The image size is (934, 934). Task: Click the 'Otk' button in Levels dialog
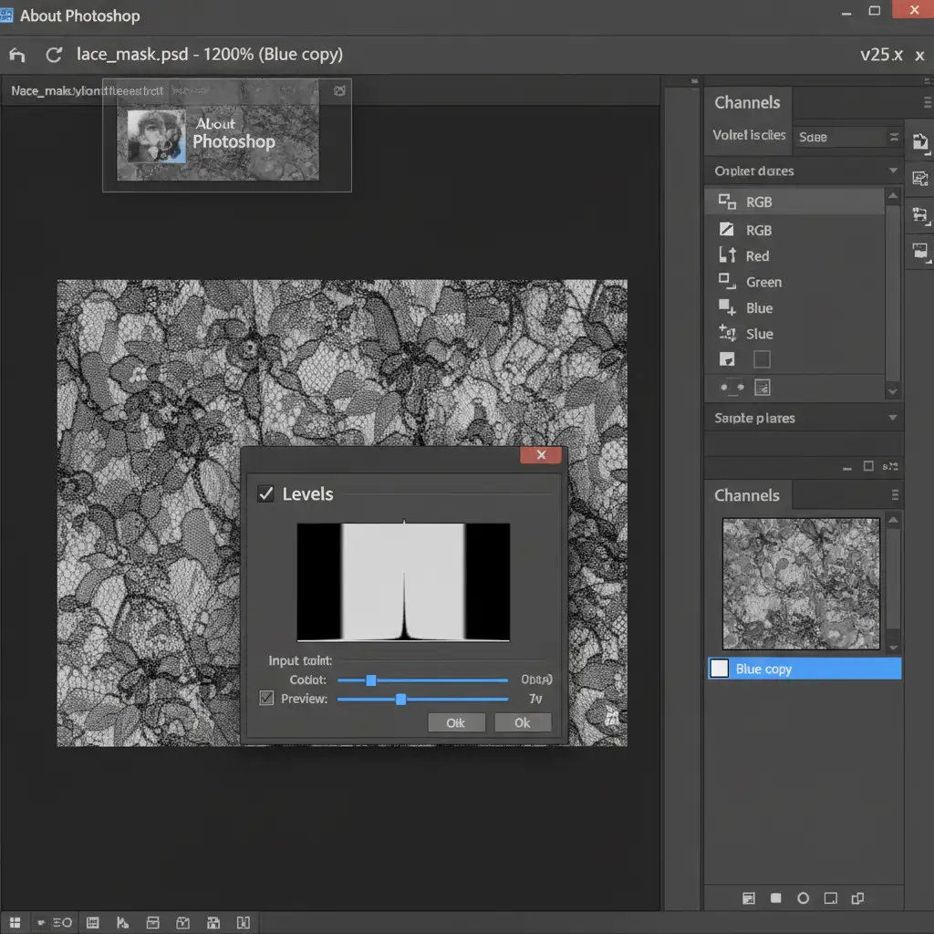[x=456, y=722]
